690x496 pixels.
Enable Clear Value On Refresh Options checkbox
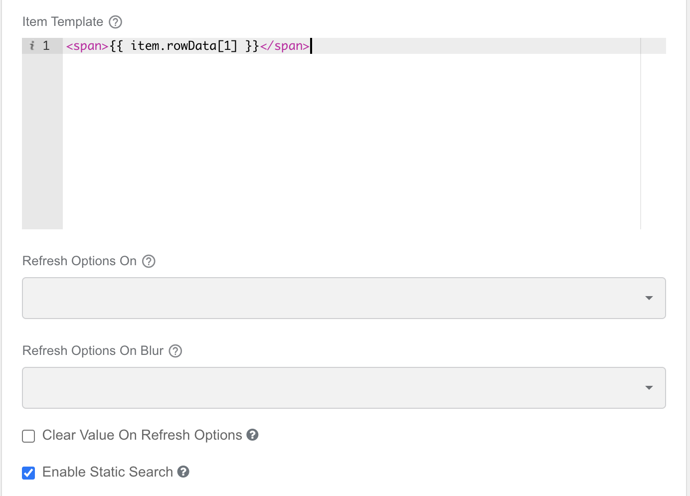tap(28, 436)
